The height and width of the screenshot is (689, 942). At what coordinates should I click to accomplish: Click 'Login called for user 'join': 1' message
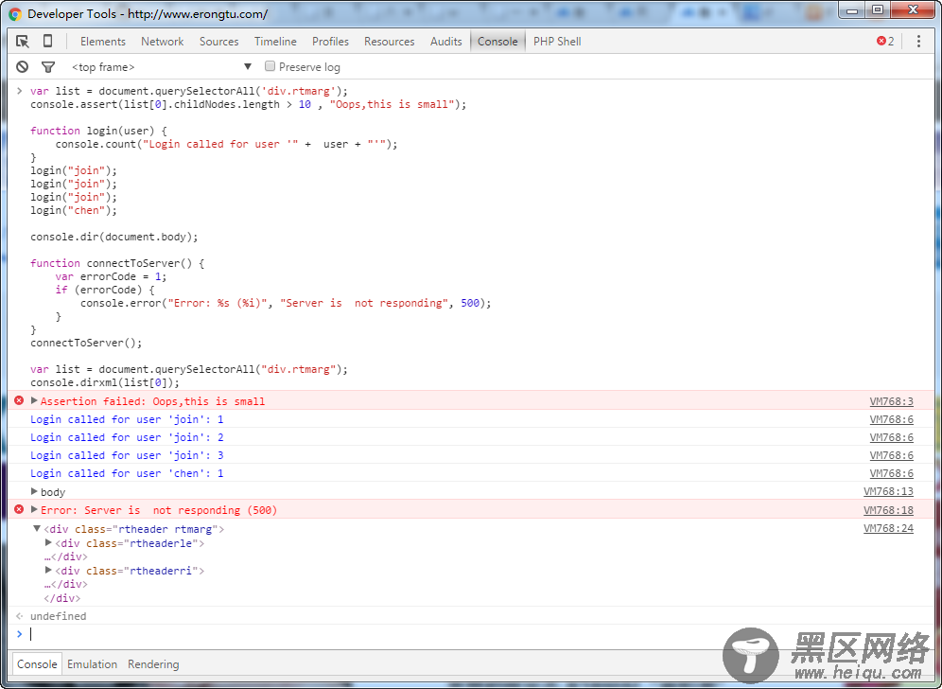pyautogui.click(x=127, y=419)
